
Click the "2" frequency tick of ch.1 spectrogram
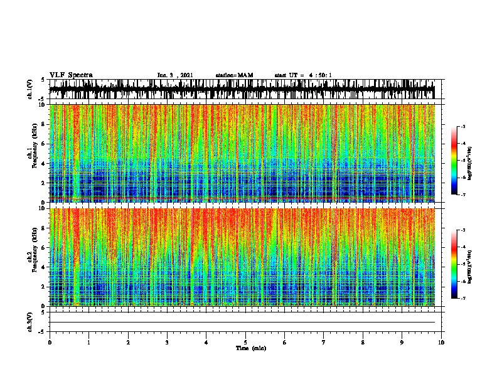[x=43, y=183]
